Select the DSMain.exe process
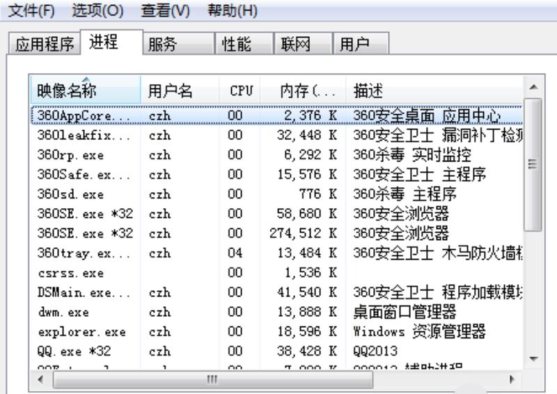The height and width of the screenshot is (394, 557). pyautogui.click(x=276, y=292)
